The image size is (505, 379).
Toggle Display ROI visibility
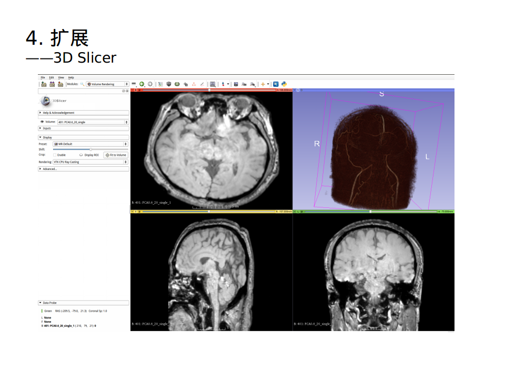pyautogui.click(x=81, y=155)
